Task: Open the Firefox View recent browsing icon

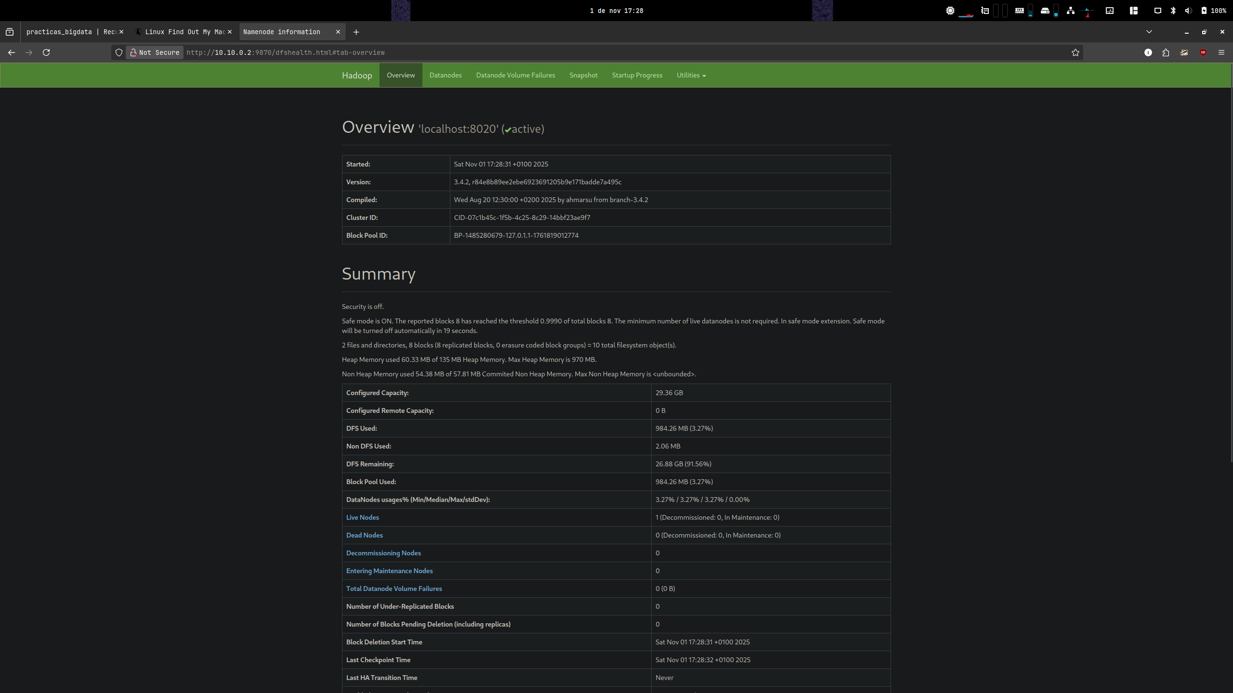Action: pos(10,32)
